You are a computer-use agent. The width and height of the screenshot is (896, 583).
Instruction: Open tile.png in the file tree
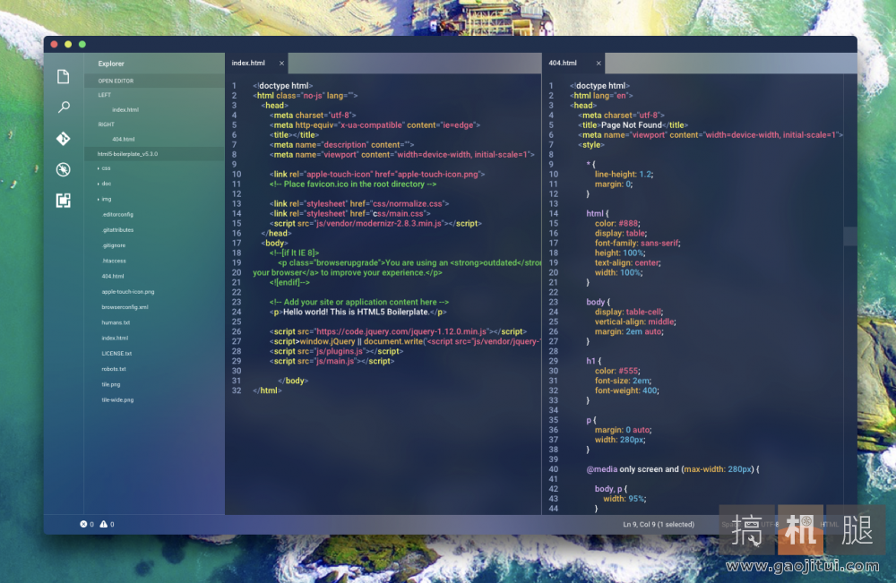[111, 384]
